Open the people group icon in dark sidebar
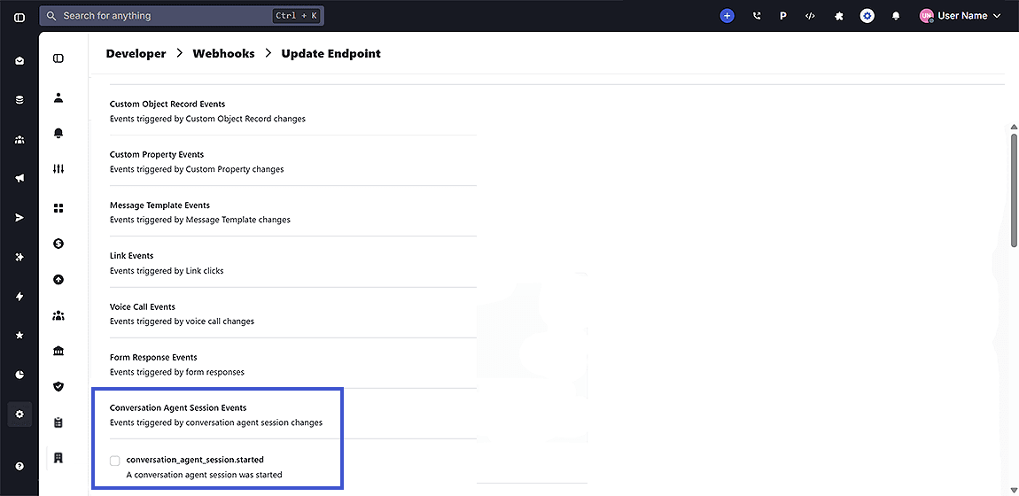The image size is (1019, 496). pyautogui.click(x=19, y=140)
